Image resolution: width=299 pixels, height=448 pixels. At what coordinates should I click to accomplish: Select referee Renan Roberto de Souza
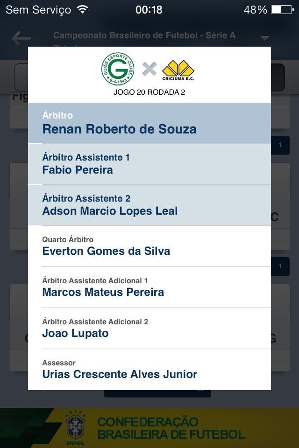click(x=149, y=123)
